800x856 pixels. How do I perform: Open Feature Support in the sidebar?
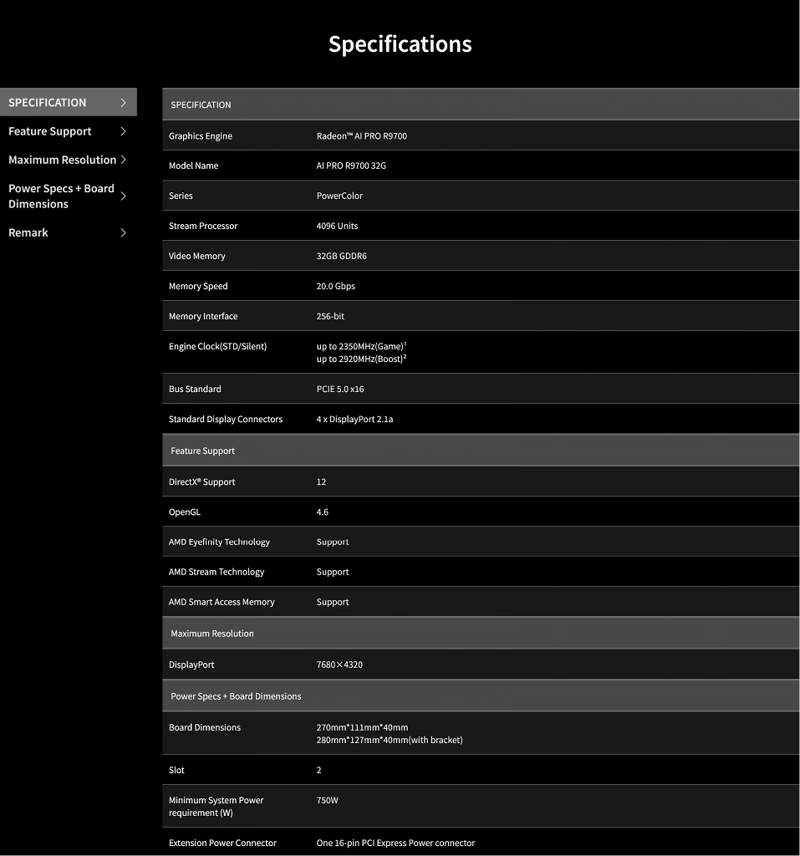point(69,131)
